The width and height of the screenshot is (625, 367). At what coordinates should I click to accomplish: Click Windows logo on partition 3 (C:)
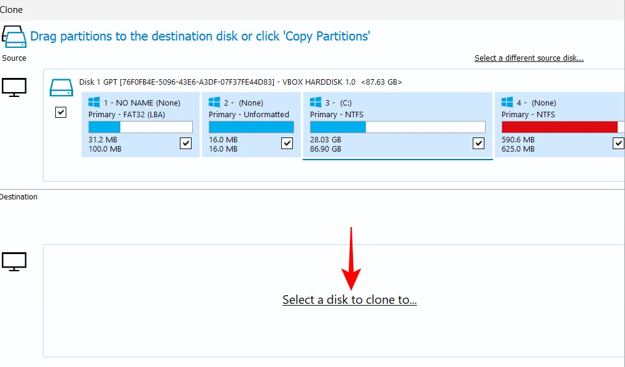[316, 102]
